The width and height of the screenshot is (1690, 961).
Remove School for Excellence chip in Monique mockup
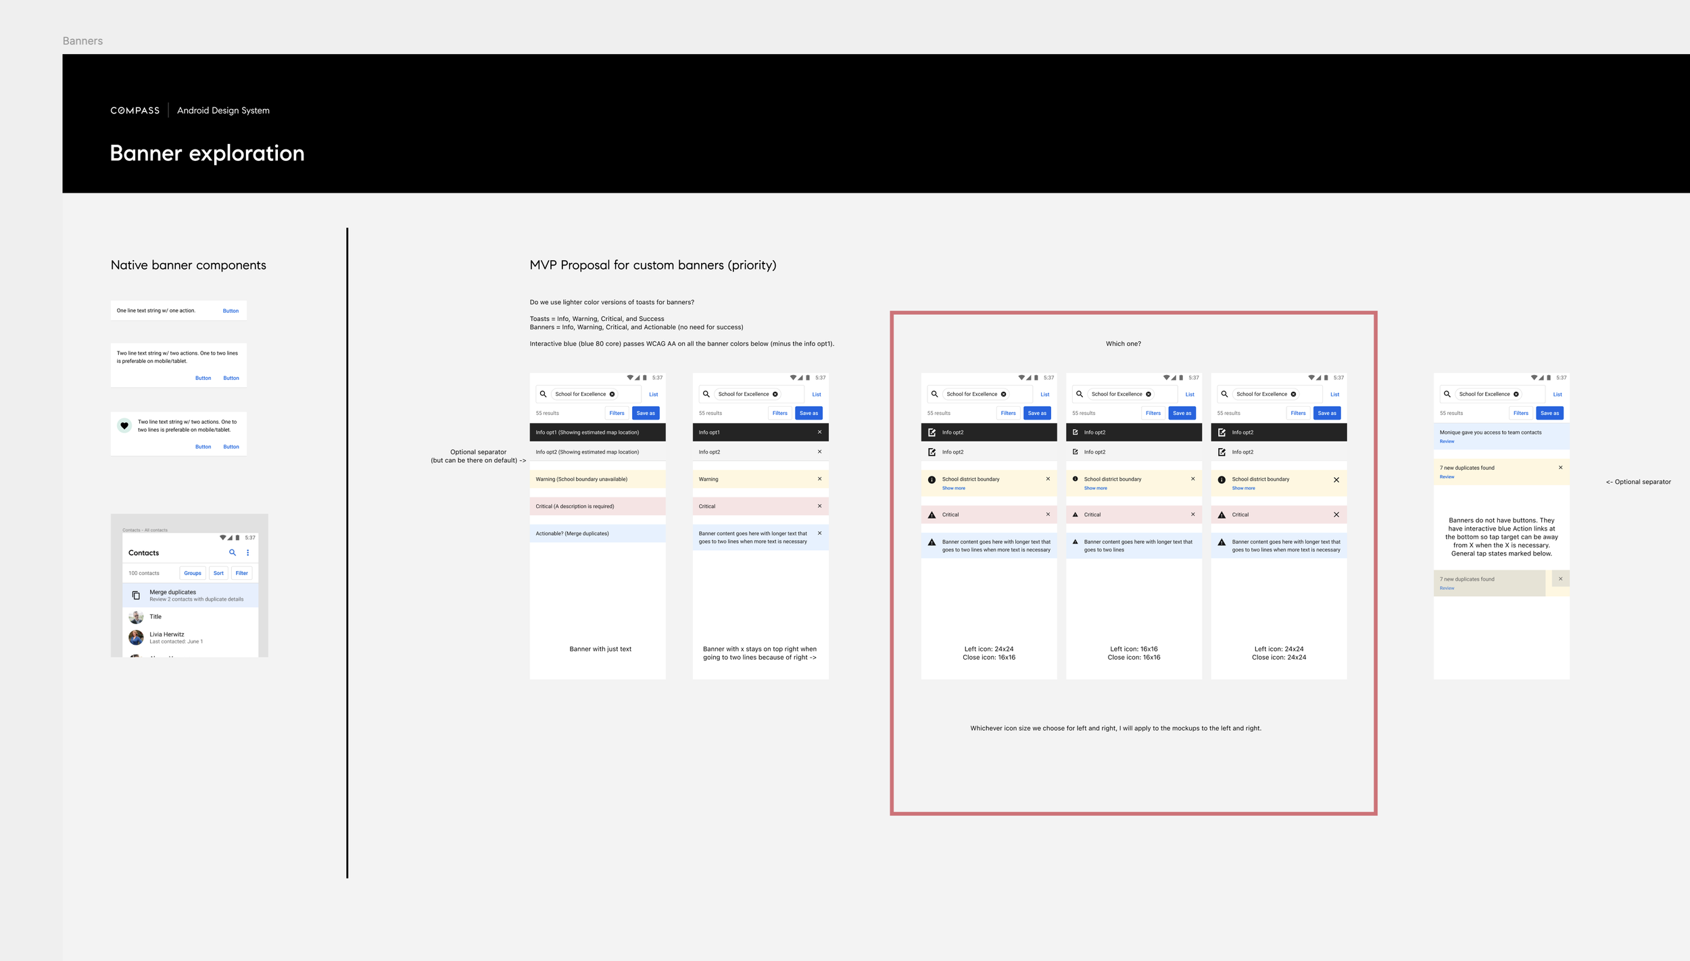(x=1516, y=394)
